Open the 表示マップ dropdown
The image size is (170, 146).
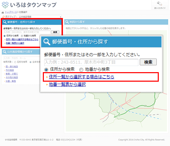coord(40,17)
